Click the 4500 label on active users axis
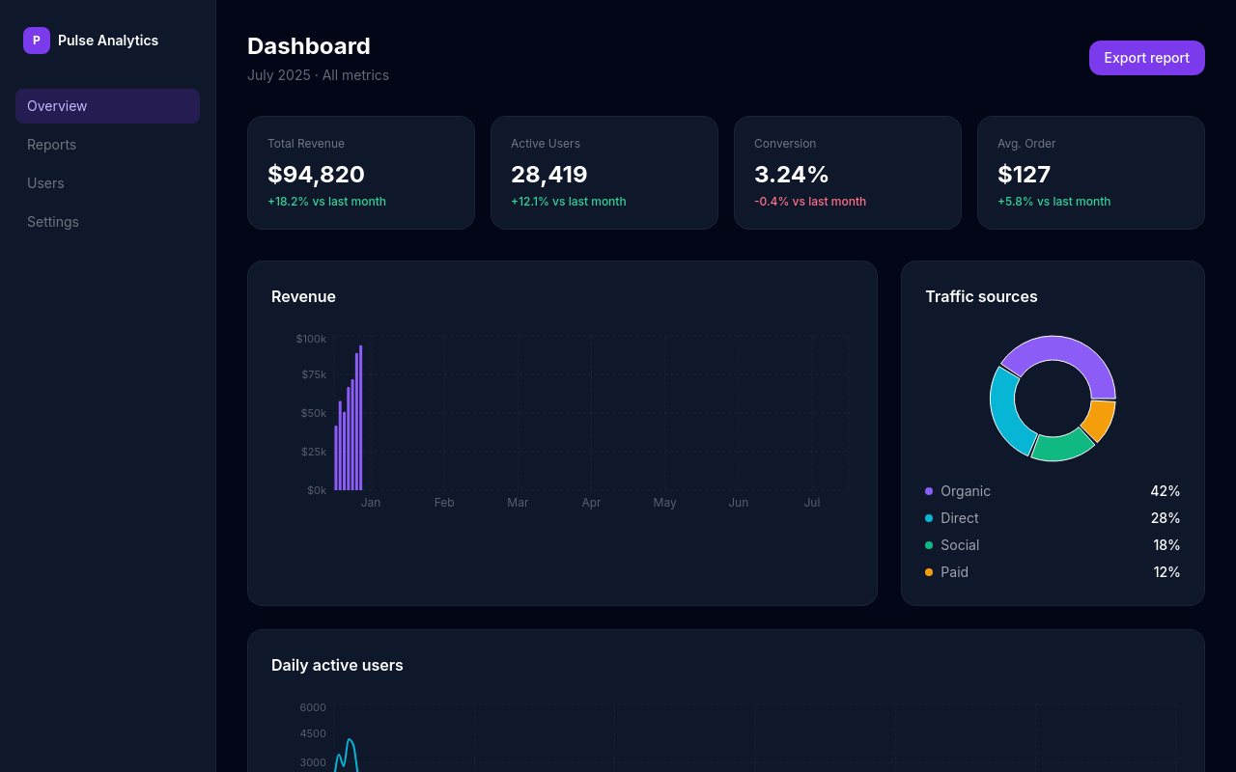Image resolution: width=1236 pixels, height=772 pixels. [x=313, y=733]
